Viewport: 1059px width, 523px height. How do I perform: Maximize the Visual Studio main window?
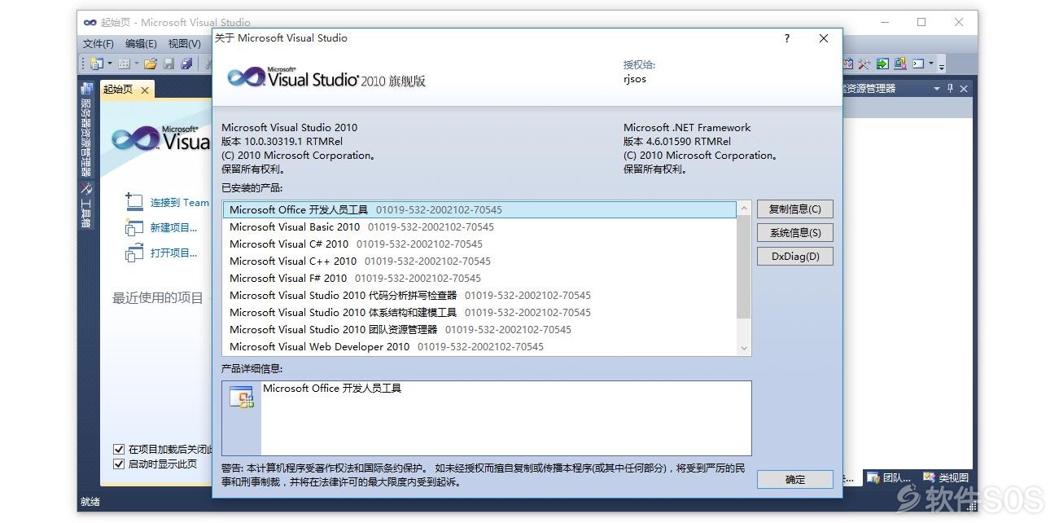coord(921,22)
